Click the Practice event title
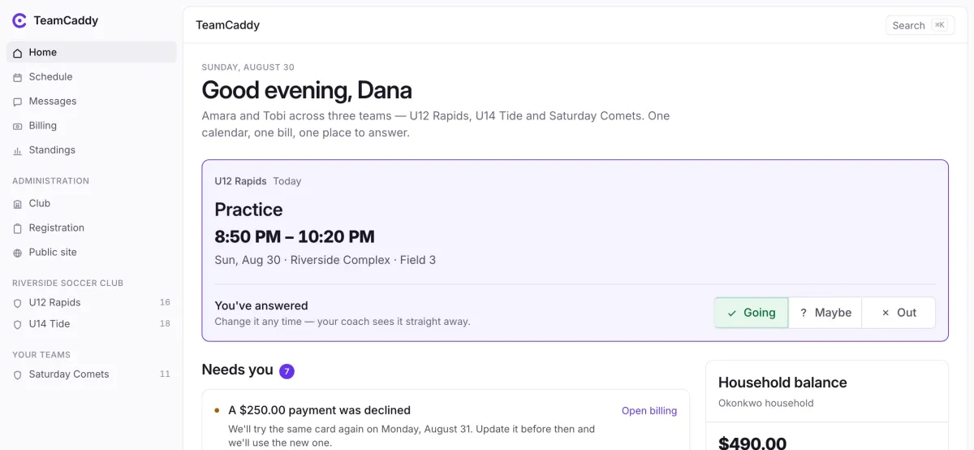The image size is (974, 450). click(x=248, y=210)
